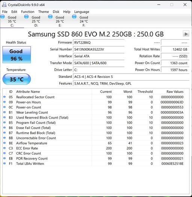The image size is (192, 197).
Task: Select Runtime Bad Block (Total) row
Action: (94, 133)
